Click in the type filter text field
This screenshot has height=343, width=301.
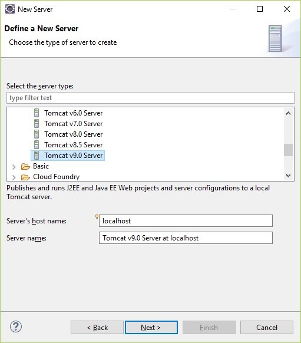(x=150, y=98)
